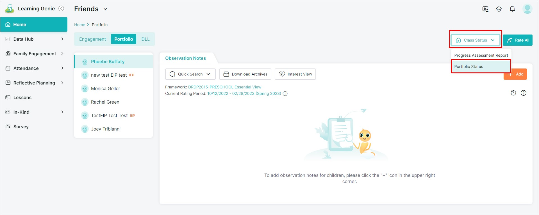This screenshot has height=215, width=539.
Task: Click info icon beside rating period
Action: (x=285, y=94)
